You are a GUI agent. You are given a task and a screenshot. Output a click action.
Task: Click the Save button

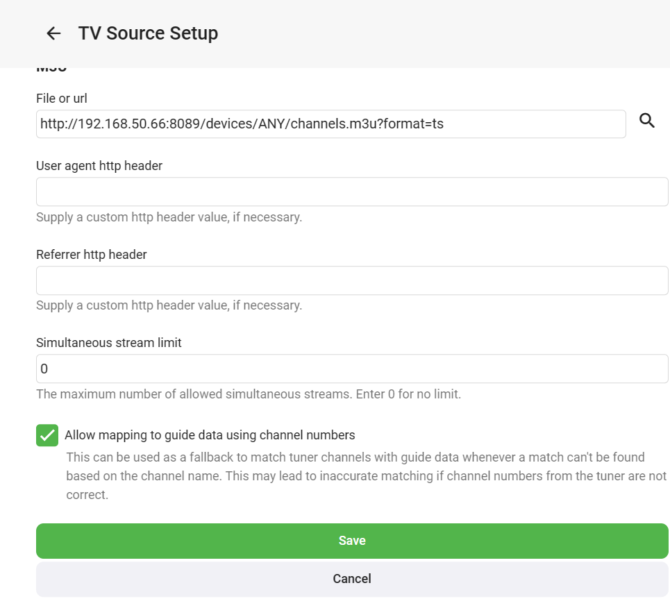tap(352, 541)
